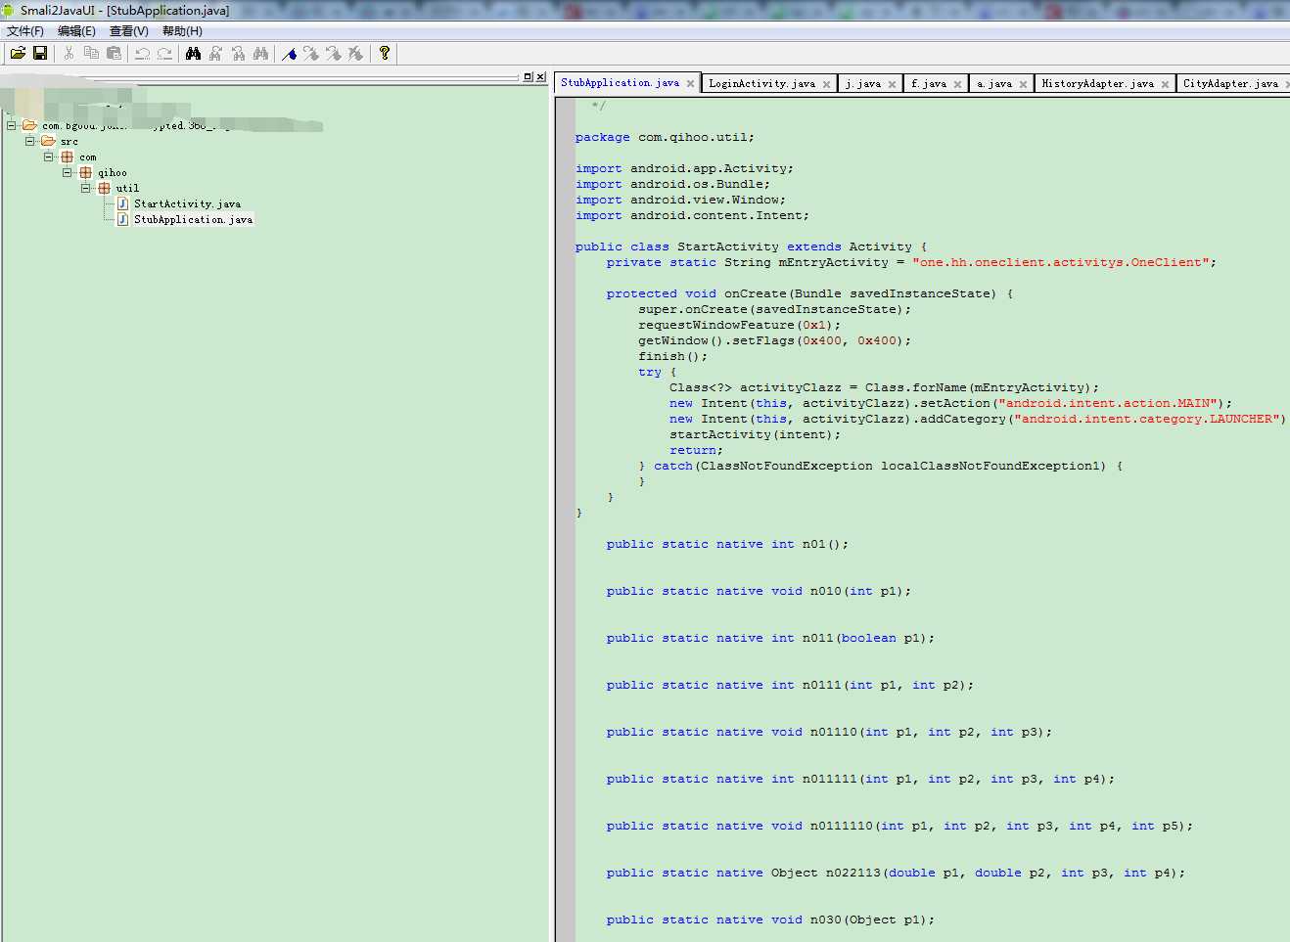Click the Java file icon beside StartActivity.java

tap(122, 203)
